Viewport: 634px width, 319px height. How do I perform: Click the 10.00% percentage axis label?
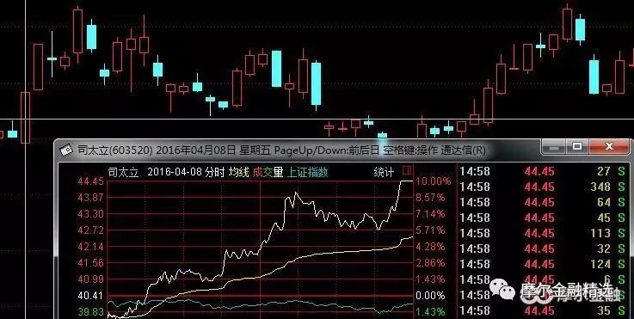coord(434,181)
